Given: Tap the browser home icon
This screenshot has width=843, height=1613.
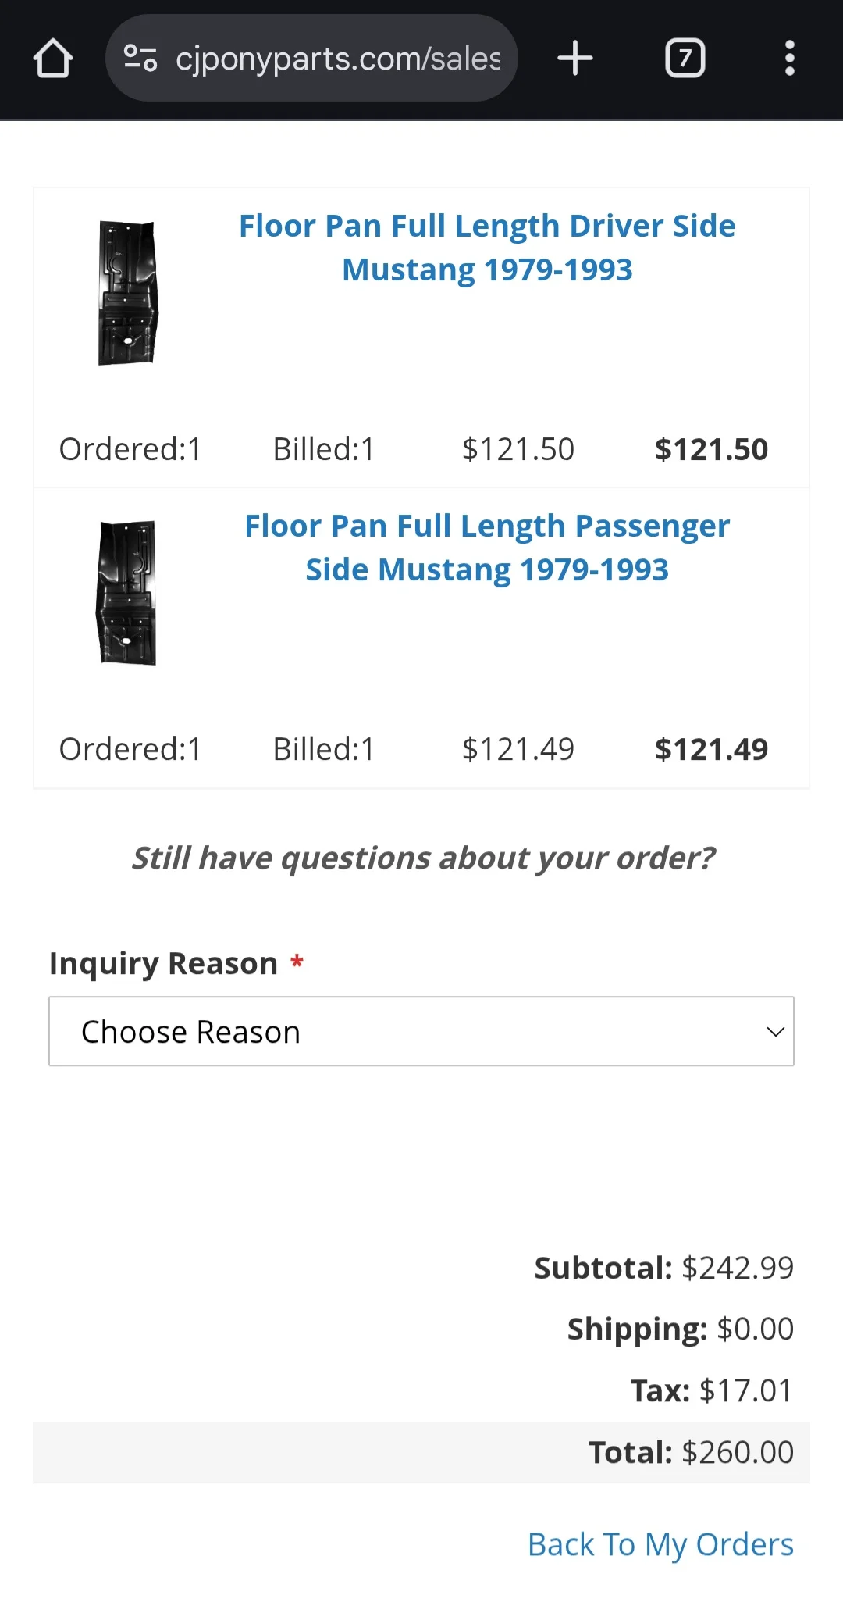Looking at the screenshot, I should pyautogui.click(x=53, y=59).
